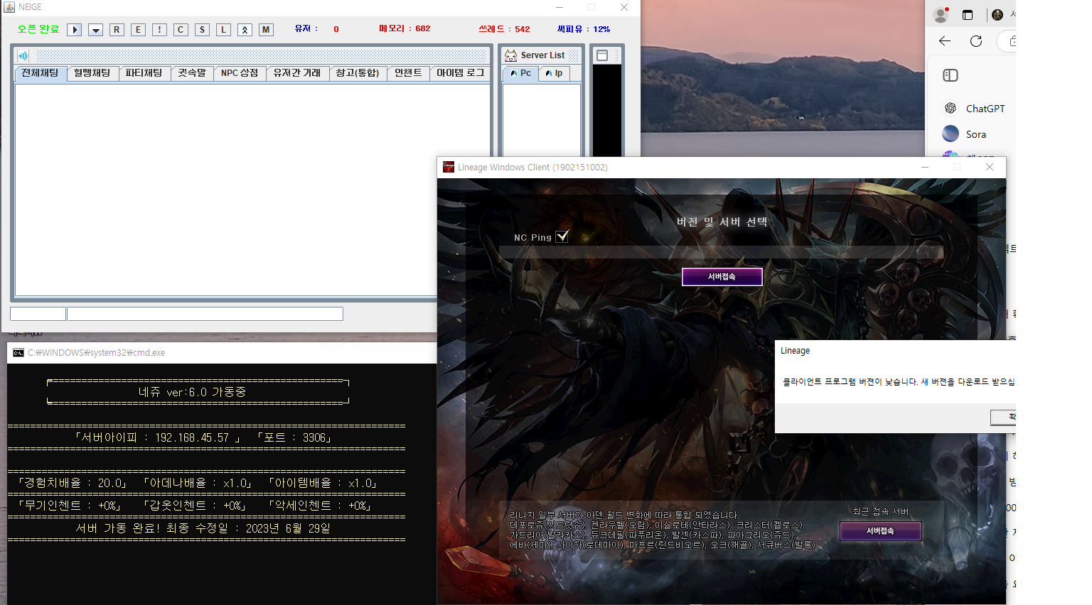1092x605 pixels.
Task: Click the play arrow button in NEIGE toolbar
Action: tap(75, 30)
